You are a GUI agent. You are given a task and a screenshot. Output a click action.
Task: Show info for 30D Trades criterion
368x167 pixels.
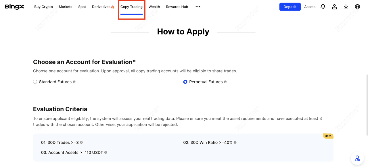coord(81,142)
